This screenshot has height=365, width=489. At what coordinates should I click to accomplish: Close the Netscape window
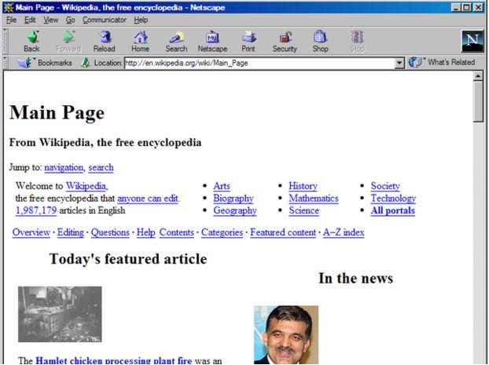pos(478,8)
